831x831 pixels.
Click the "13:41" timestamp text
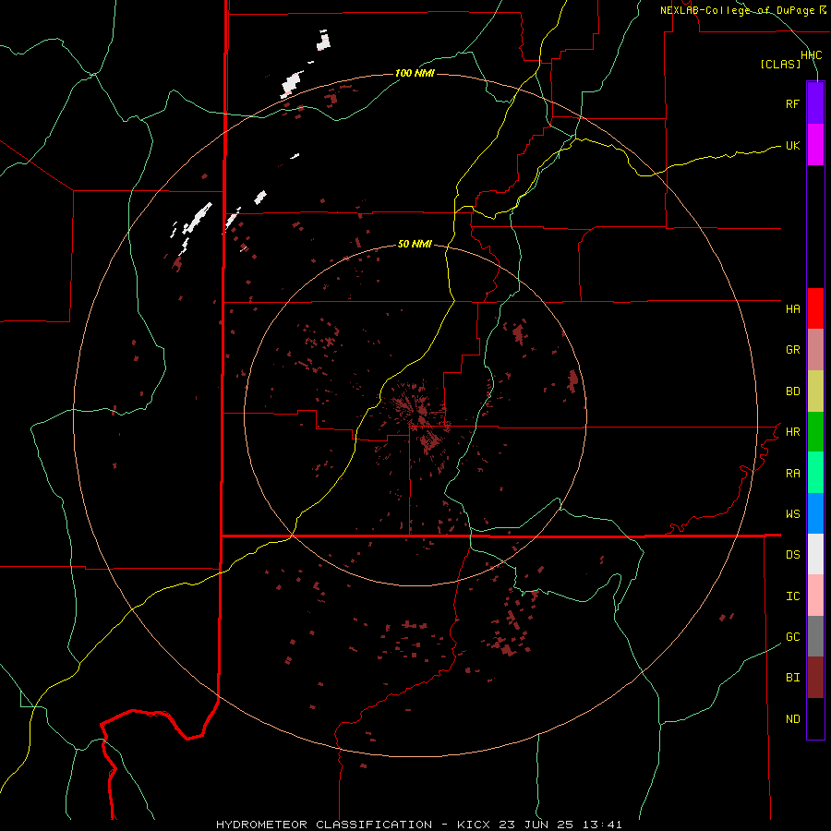point(601,825)
